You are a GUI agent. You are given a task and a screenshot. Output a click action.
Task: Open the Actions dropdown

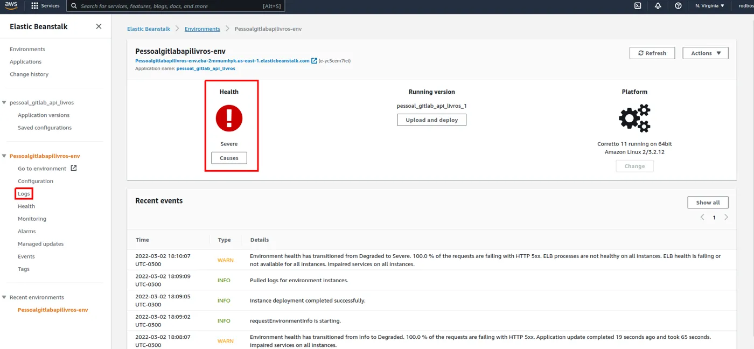(706, 53)
